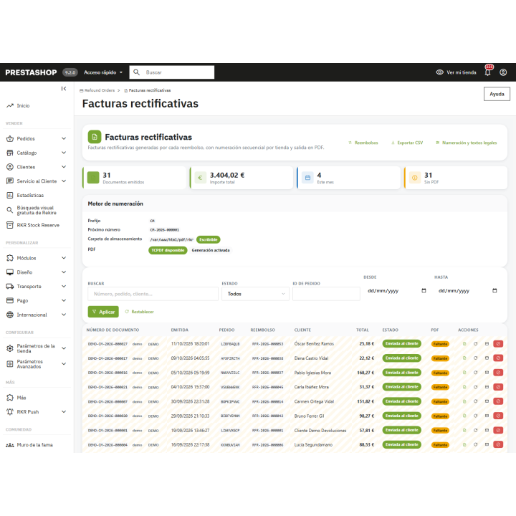Expand the Módulos sidebar menu chevron
The width and height of the screenshot is (516, 516).
[x=64, y=258]
